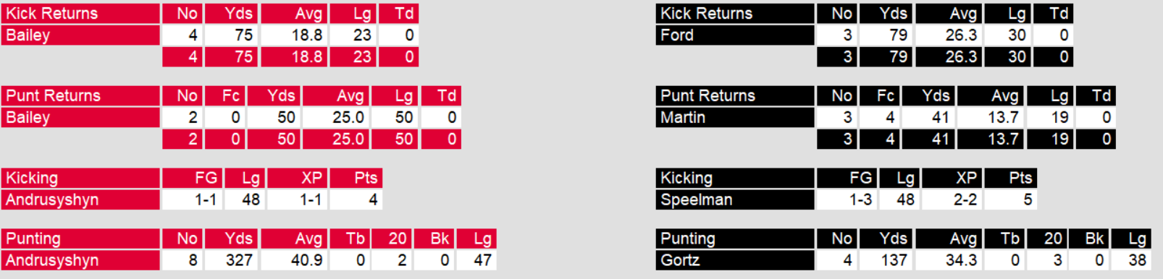Screen dimensions: 1163x279
Task: Select Bailey in red Punt Returns table
Action: tap(80, 118)
